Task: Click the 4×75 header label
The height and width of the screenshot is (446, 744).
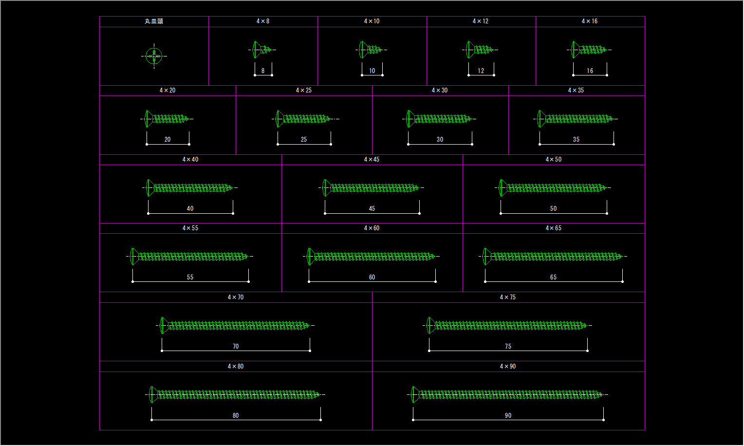Action: click(508, 297)
